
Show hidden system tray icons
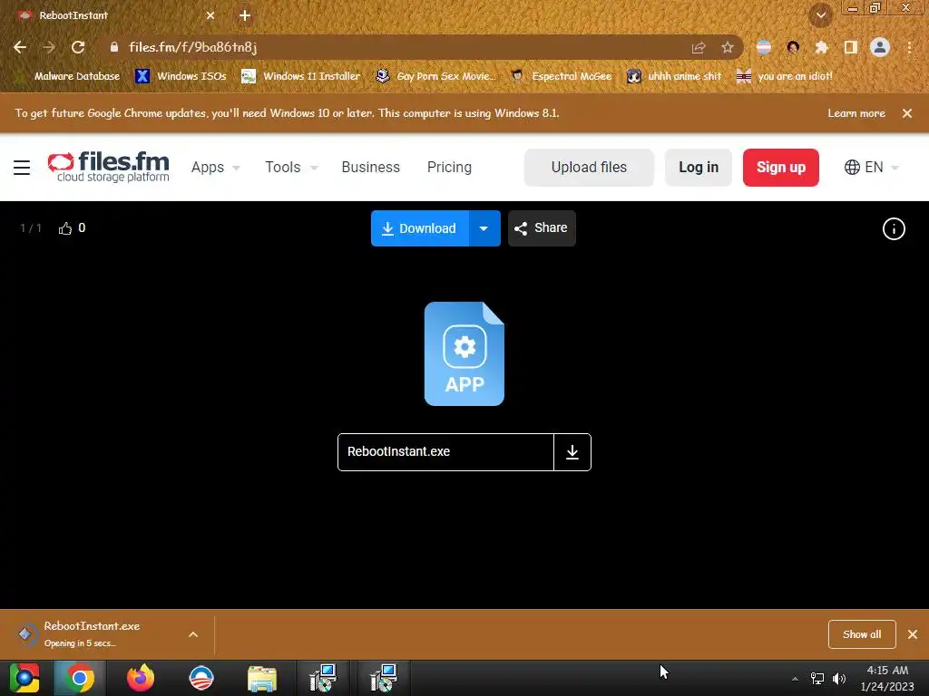pos(795,679)
